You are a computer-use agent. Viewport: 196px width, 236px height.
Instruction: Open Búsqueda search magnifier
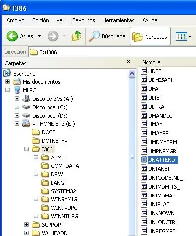tap(95, 36)
